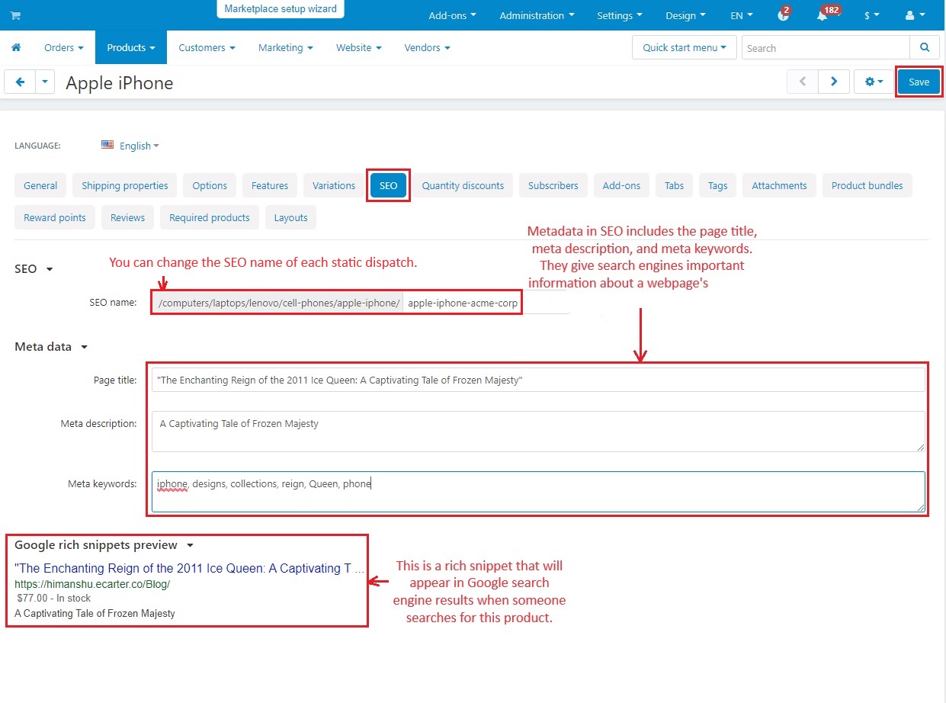Collapse Google rich snippets preview section
This screenshot has height=703, width=946.
coord(104,545)
